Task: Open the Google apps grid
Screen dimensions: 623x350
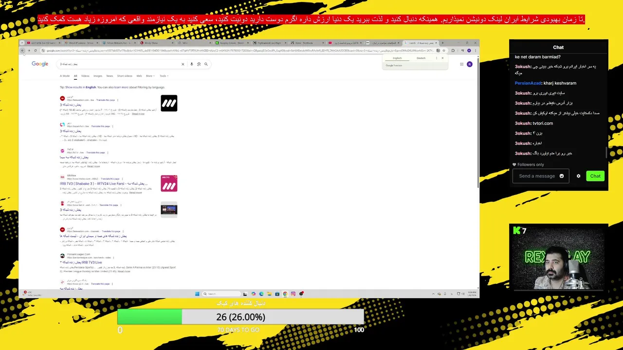Action: (x=461, y=64)
